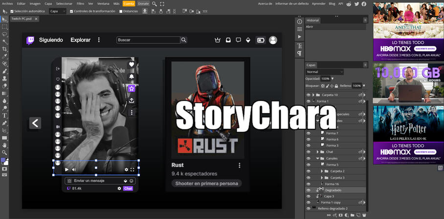Select the Crop tool
The width and height of the screenshot is (444, 219).
click(x=5, y=49)
